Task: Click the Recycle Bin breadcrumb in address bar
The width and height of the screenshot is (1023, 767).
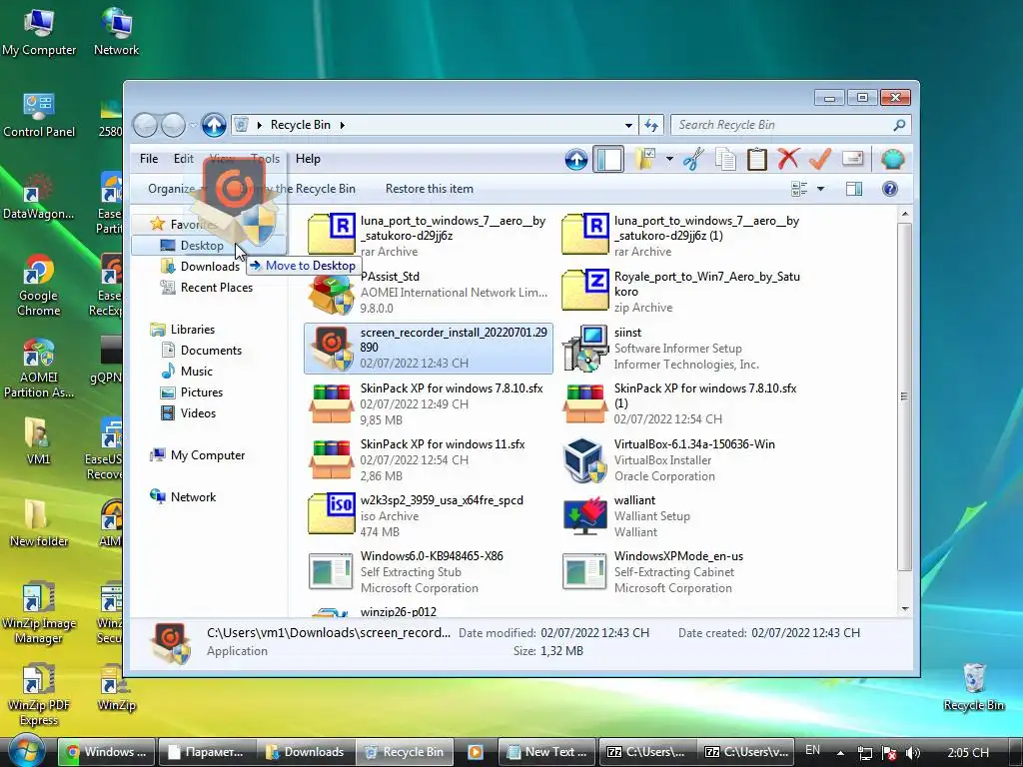Action: coord(300,125)
